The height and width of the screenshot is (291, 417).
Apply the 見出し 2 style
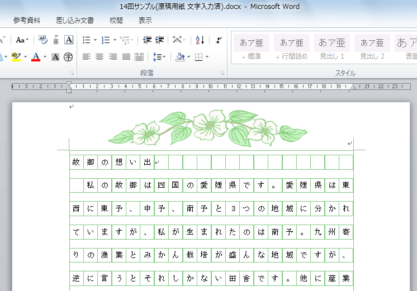click(372, 49)
